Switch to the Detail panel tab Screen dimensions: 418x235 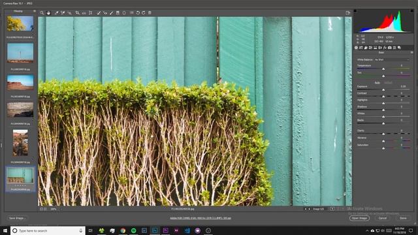[366, 48]
